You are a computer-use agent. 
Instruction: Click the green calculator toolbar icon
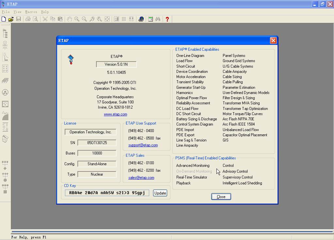151,19
